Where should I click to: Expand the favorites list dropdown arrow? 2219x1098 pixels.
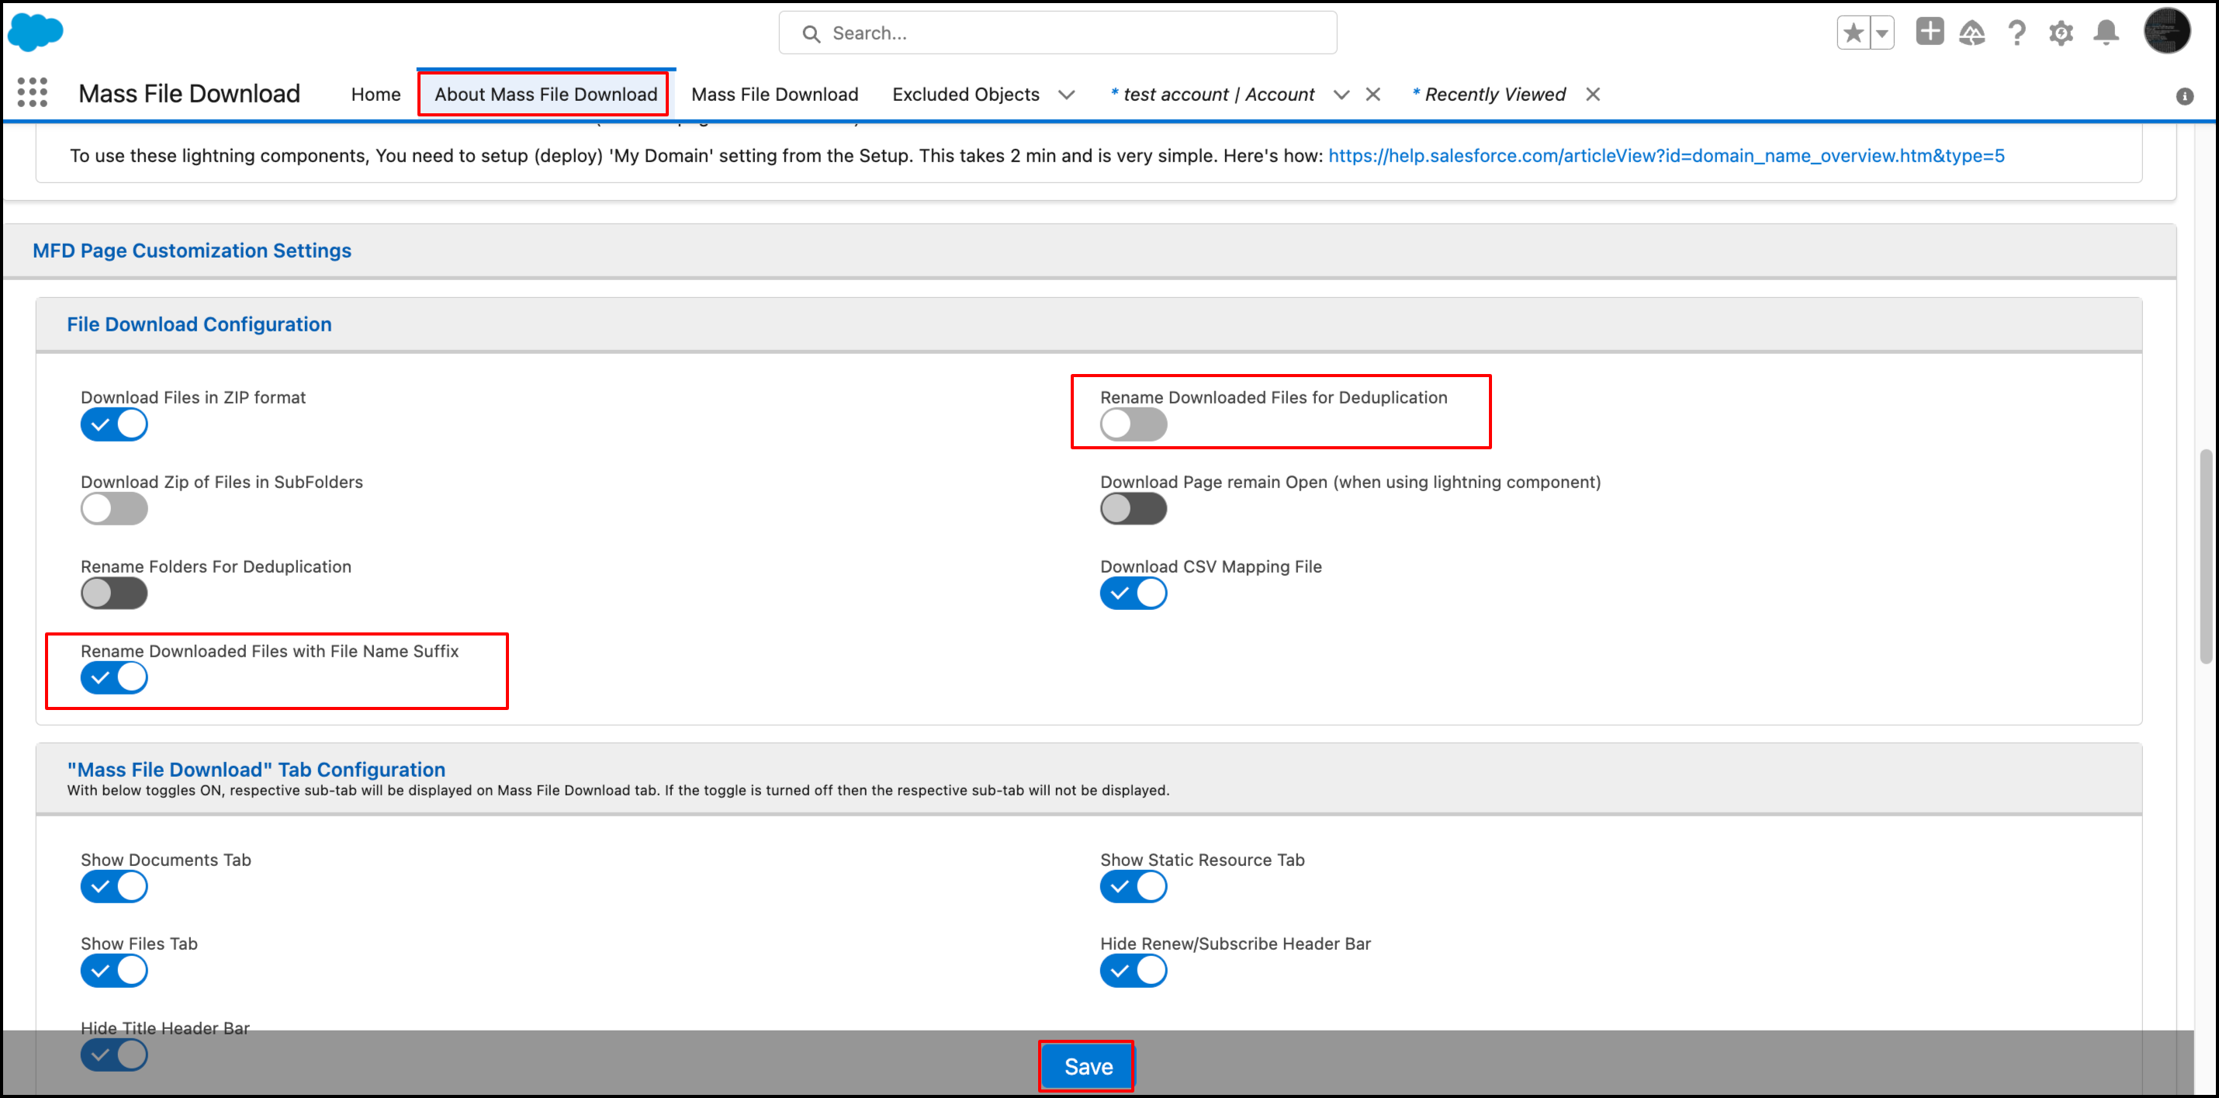1882,33
